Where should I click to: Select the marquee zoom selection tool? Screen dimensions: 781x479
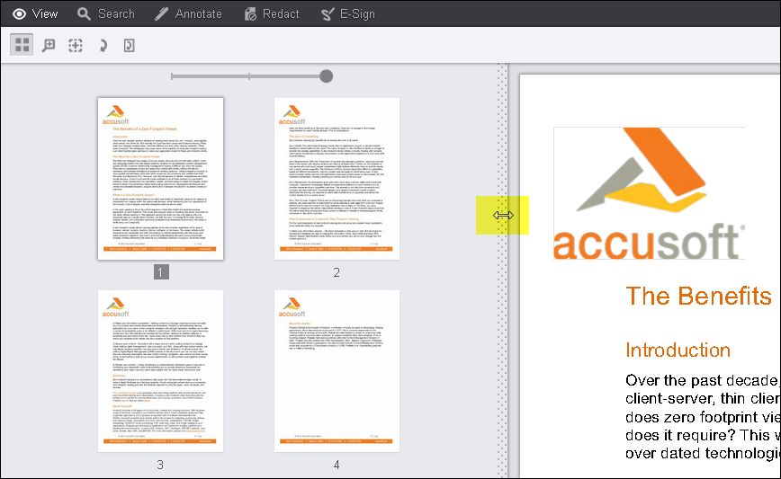click(x=76, y=45)
